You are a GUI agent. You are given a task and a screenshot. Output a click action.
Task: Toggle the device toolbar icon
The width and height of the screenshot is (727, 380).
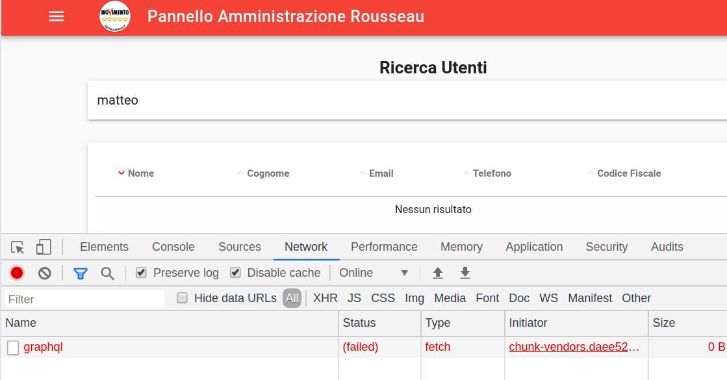coord(44,247)
